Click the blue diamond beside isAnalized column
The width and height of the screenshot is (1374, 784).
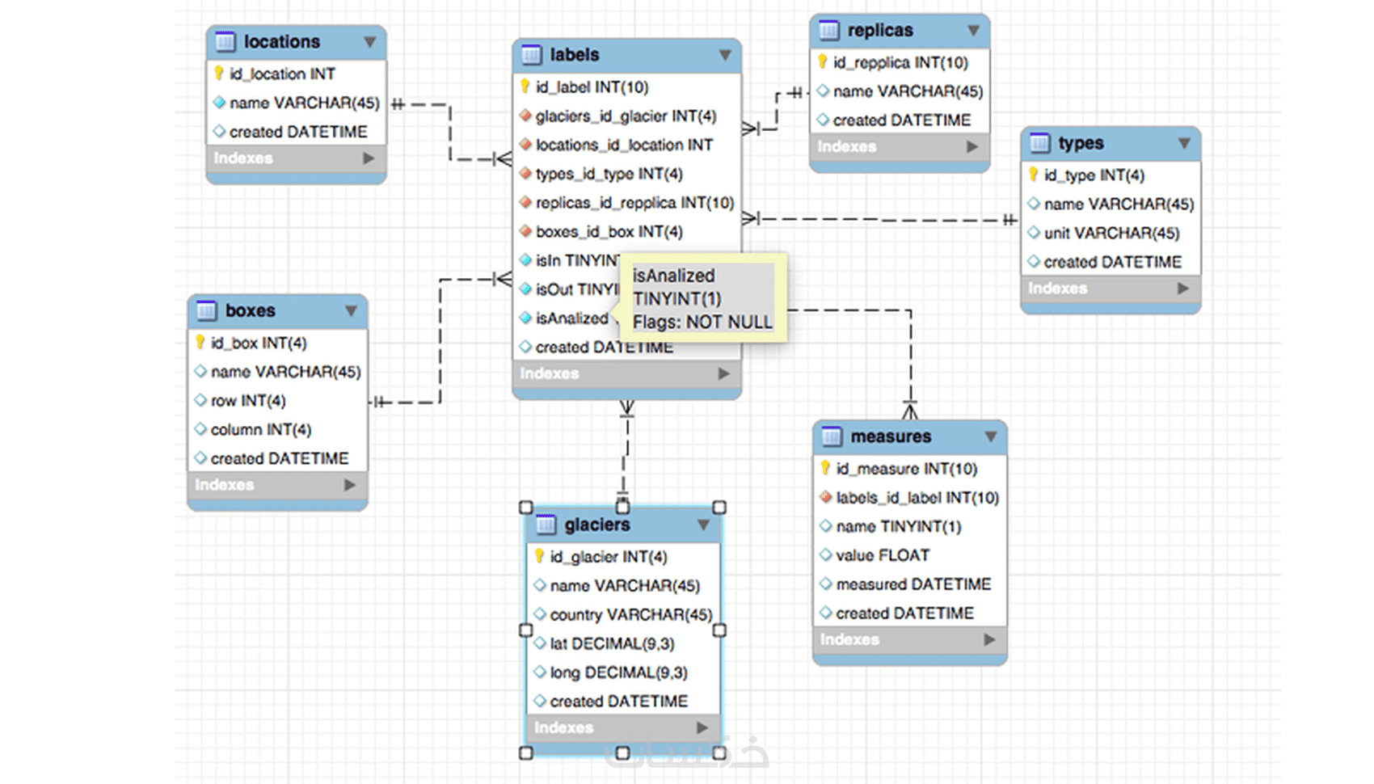pos(525,318)
